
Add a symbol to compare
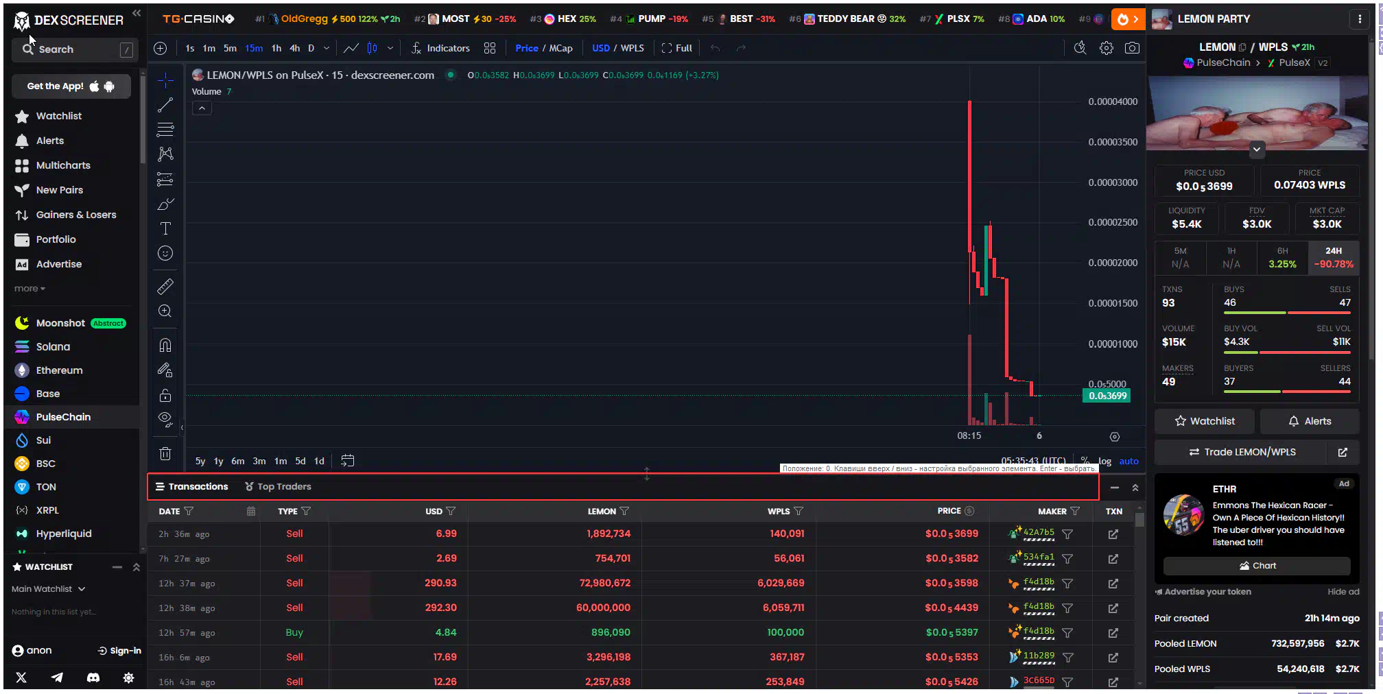click(161, 48)
